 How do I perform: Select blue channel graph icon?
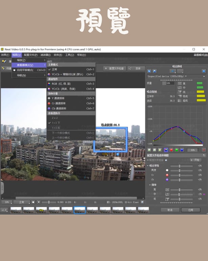182,150
